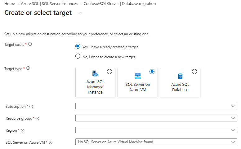
Task: Select 'Yes, I have already created a target'
Action: [x=78, y=46]
